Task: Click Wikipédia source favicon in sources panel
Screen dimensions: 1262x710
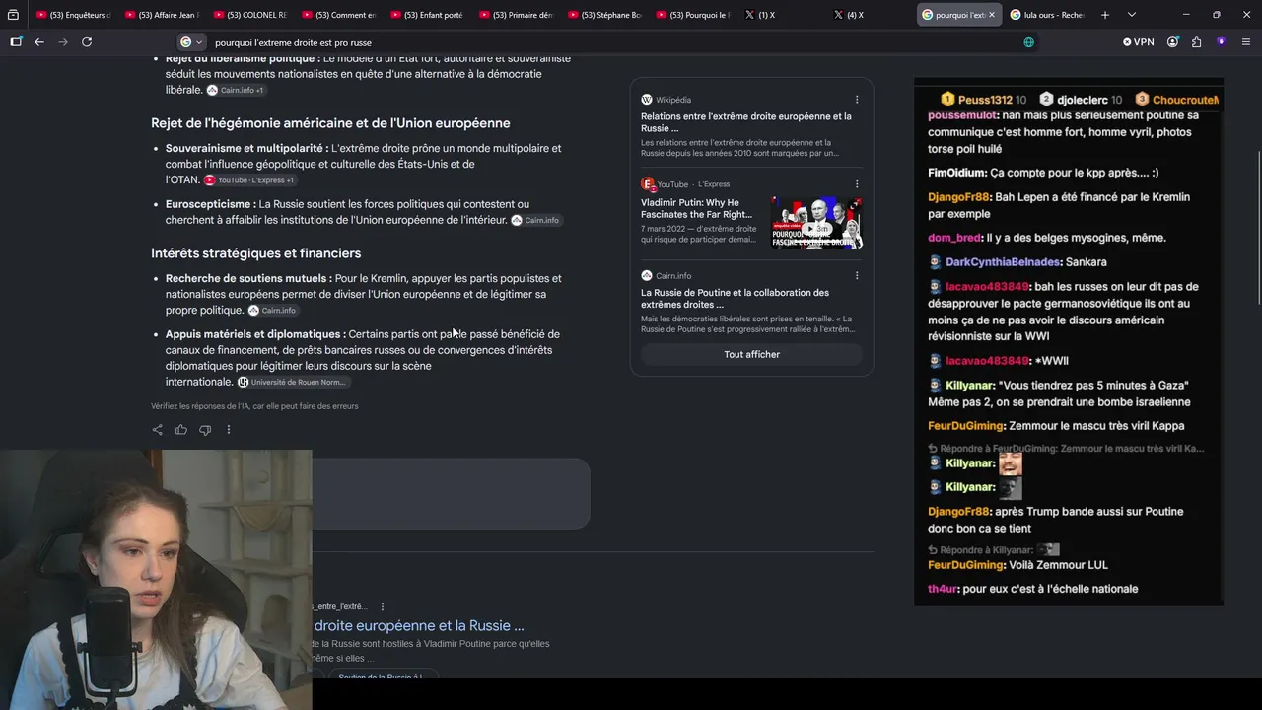Action: coord(647,100)
